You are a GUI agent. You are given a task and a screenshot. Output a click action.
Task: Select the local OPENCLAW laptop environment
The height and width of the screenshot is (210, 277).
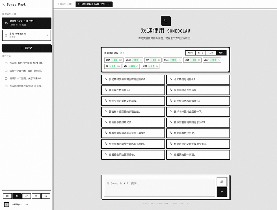(27, 35)
